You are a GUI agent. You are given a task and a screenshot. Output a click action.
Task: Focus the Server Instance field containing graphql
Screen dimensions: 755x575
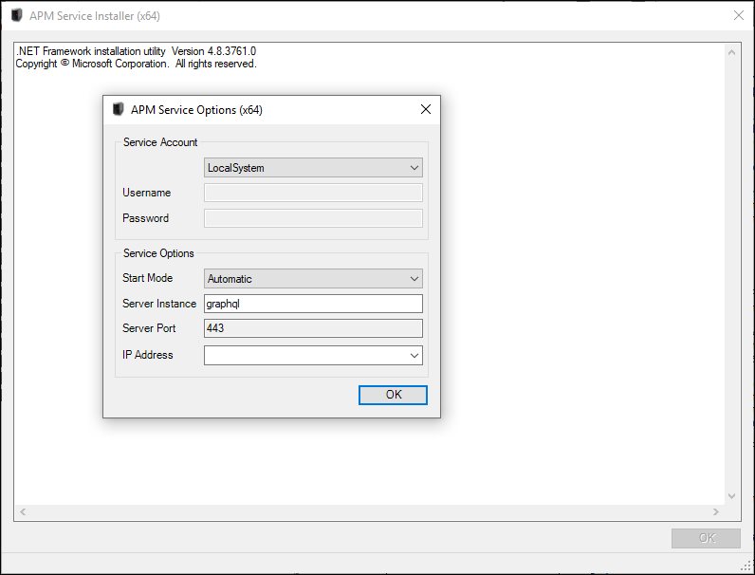click(x=313, y=304)
